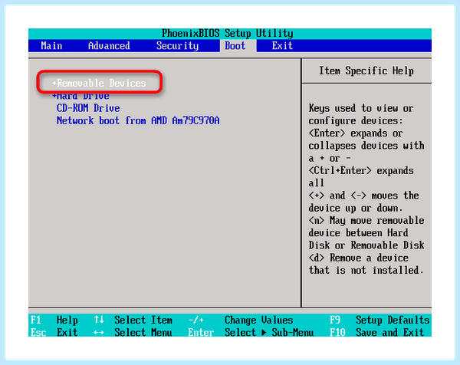Select CD-ROM Drive boot item
The width and height of the screenshot is (460, 365).
click(88, 108)
